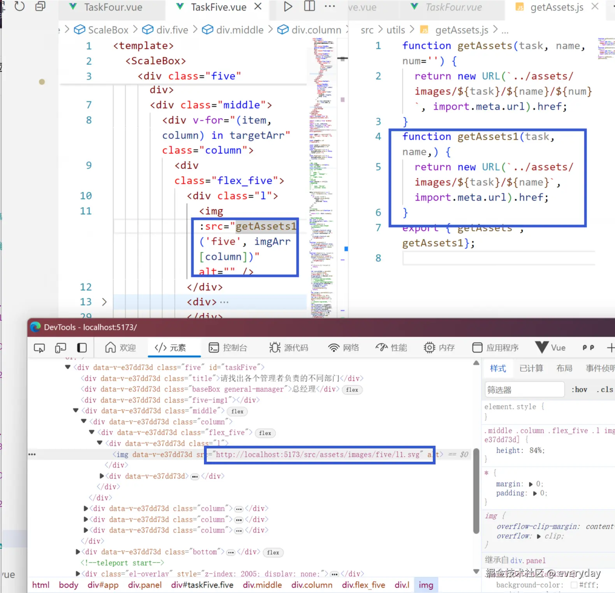Collapse the div class middle node
615x593 pixels.
coord(76,410)
